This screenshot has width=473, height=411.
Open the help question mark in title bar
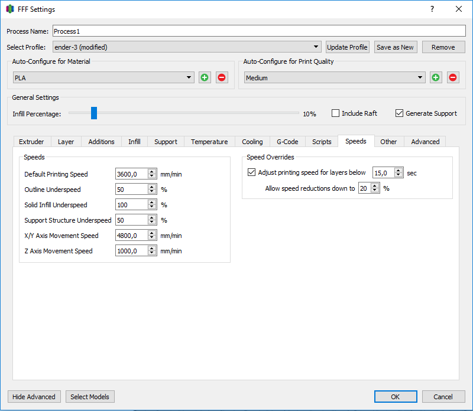click(x=432, y=9)
